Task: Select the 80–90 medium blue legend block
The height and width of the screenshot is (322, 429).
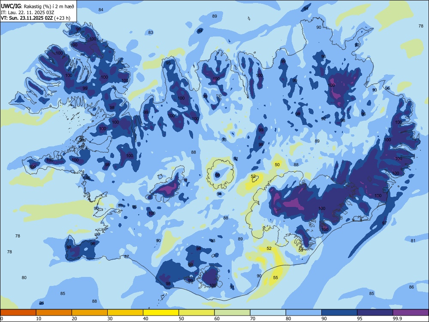Action: [x=304, y=313]
